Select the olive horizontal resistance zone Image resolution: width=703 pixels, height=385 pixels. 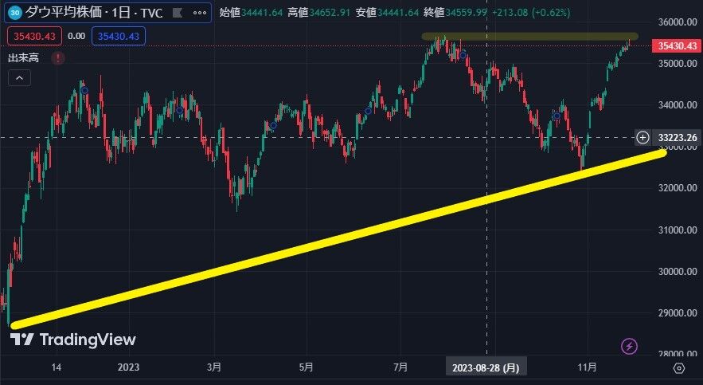point(530,37)
